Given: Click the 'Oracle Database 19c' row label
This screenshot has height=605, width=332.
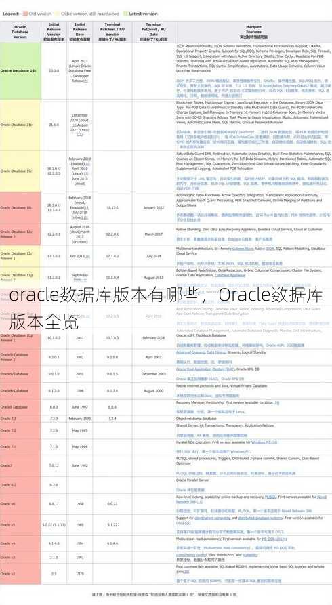Looking at the screenshot, I should tap(16, 171).
